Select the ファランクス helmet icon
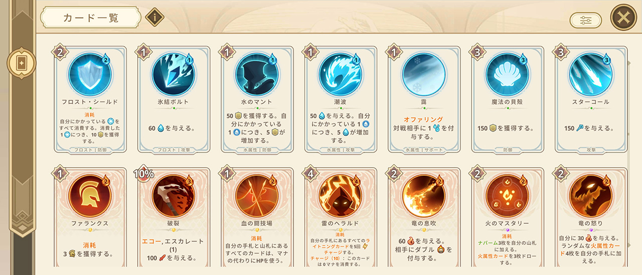 89,195
